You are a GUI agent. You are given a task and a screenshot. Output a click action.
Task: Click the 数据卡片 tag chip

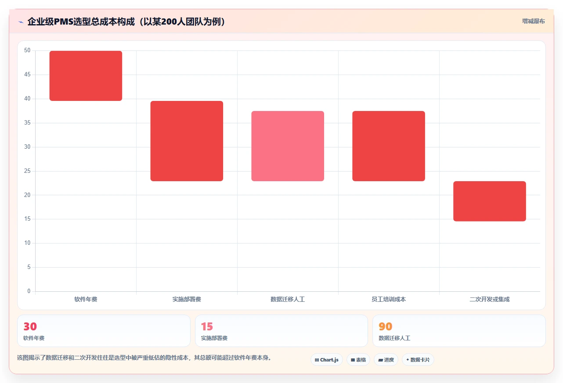pos(418,360)
